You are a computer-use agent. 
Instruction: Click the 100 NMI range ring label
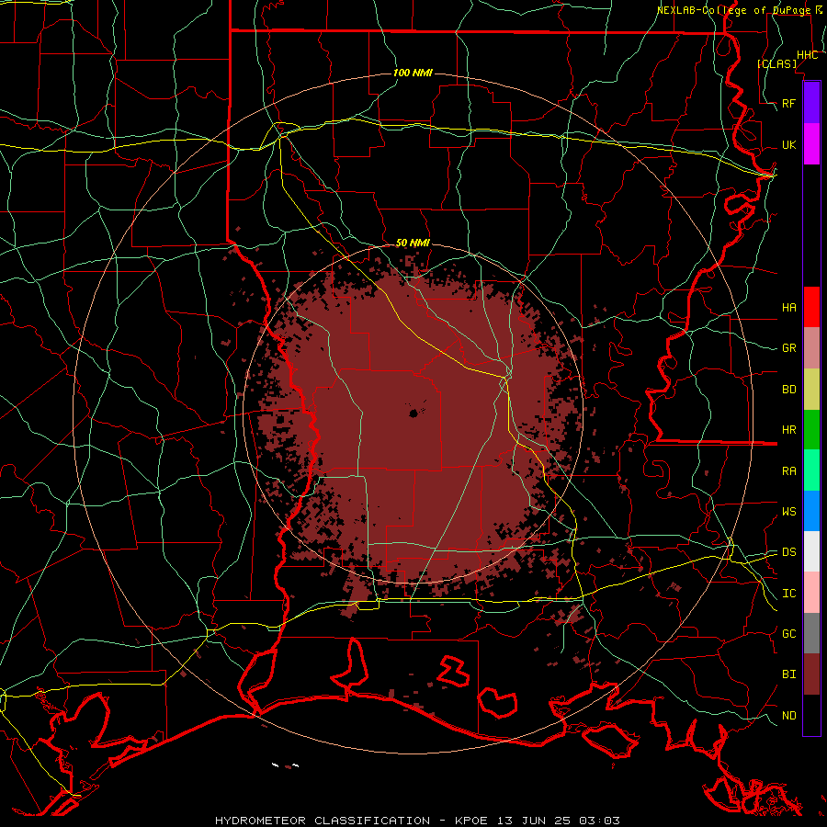(x=413, y=73)
